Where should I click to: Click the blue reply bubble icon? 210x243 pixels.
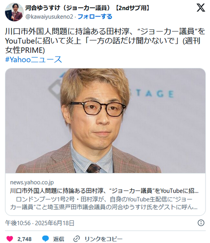coord(46,239)
